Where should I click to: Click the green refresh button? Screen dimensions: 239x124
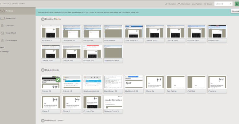point(237,4)
